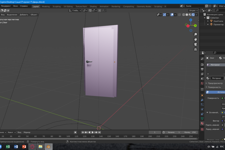This screenshot has width=225, height=150.
Task: Open the Опции dropdown
Action: coord(193,10)
